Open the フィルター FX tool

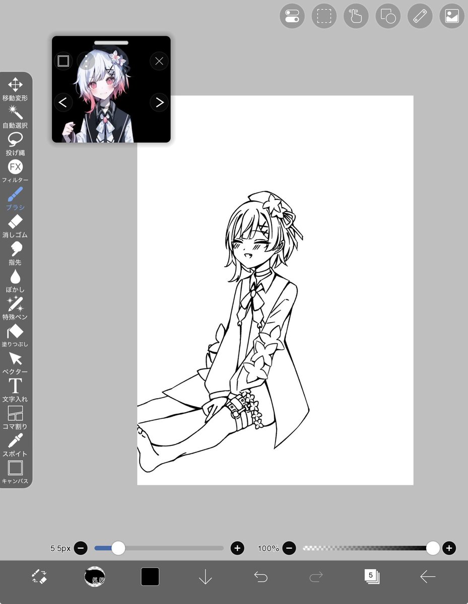pos(15,171)
